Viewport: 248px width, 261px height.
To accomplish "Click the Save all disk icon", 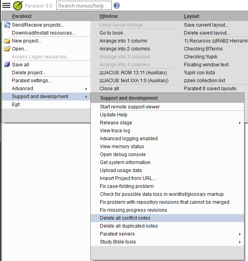I will [7, 65].
